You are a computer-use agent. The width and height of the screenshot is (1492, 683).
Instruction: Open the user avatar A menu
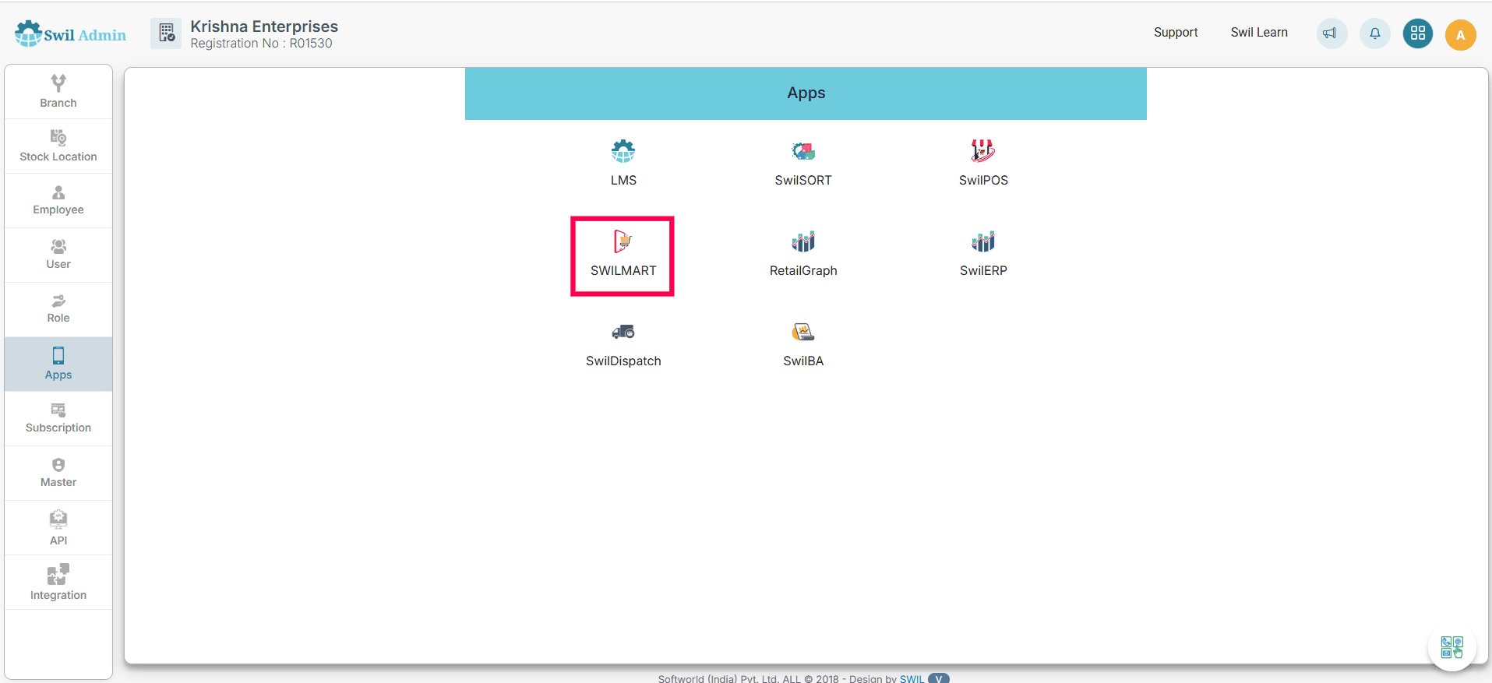coord(1461,35)
